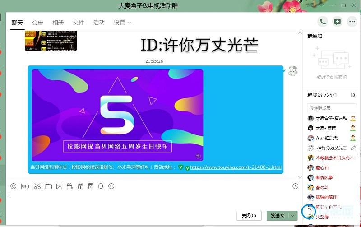This screenshot has height=227, width=361.
Task: Select member 不敢就会不甘从而不
Action: pos(332,158)
